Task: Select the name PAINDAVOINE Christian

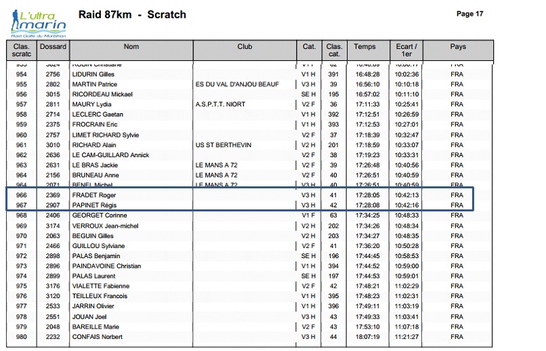Action: coord(106,266)
